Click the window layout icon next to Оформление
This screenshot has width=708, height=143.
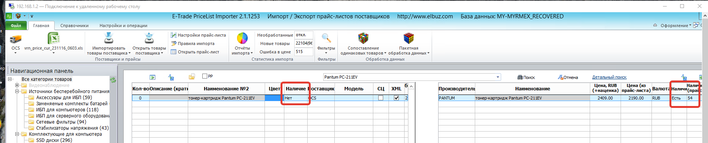tap(696, 25)
